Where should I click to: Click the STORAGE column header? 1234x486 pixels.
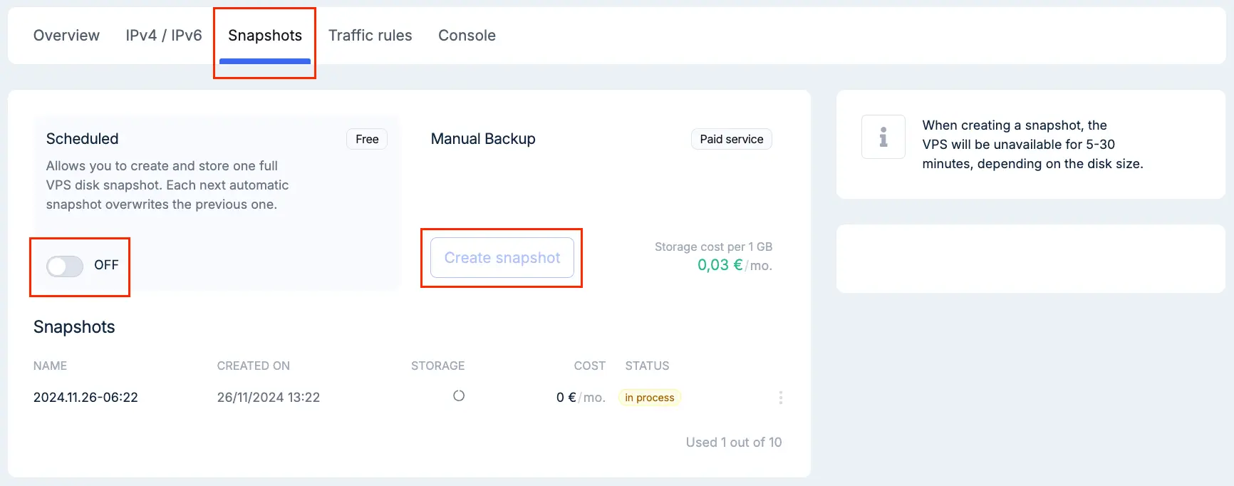click(x=437, y=366)
